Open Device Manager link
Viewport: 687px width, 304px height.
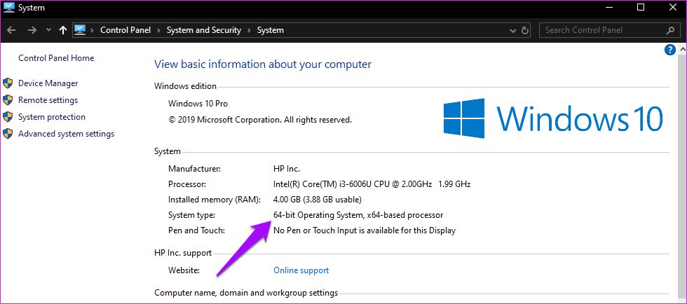click(x=48, y=83)
